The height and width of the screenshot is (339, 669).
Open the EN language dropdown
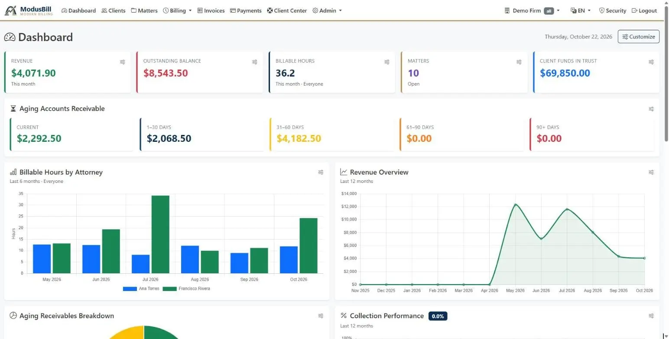581,10
